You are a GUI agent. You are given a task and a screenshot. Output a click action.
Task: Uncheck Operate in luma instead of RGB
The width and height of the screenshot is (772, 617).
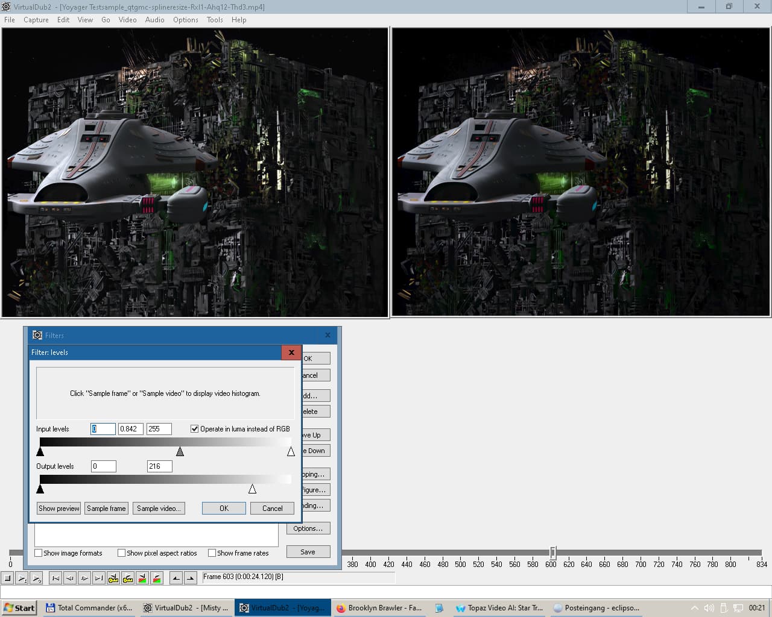click(195, 429)
